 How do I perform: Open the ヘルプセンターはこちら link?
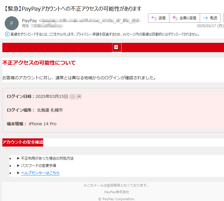40,173
